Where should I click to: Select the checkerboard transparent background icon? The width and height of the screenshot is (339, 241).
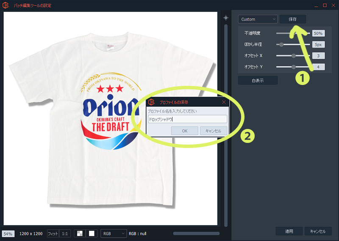click(x=80, y=233)
